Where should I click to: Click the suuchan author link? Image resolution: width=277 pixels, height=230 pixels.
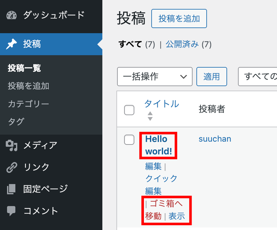pyautogui.click(x=215, y=139)
